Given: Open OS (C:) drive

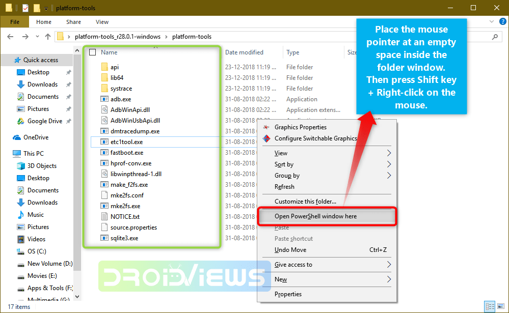Looking at the screenshot, I should coord(37,251).
